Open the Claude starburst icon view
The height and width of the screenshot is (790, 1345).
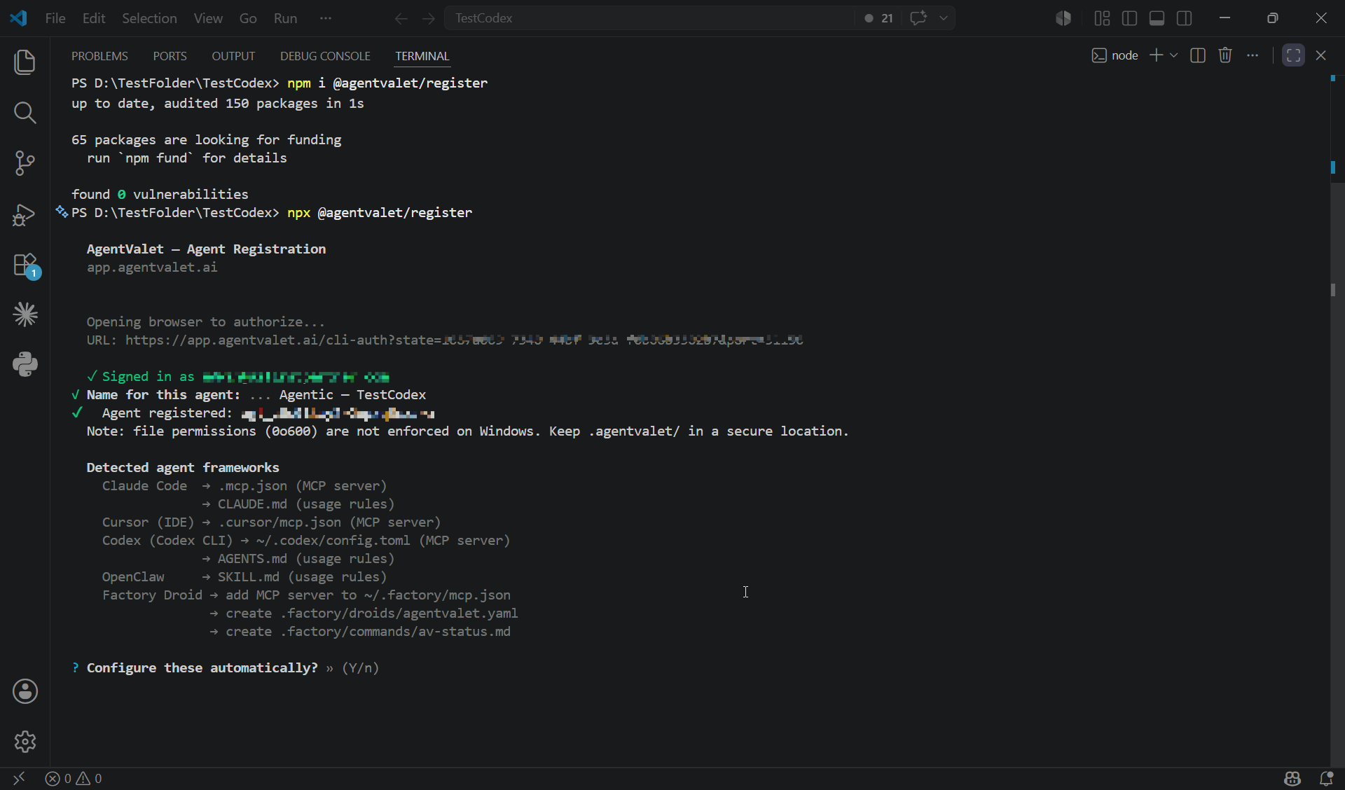(x=25, y=314)
